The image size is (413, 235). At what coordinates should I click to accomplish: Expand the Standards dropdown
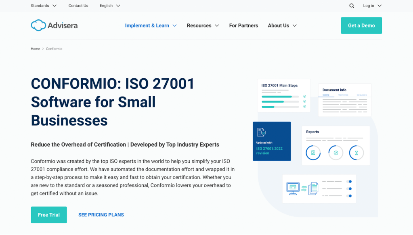(x=44, y=6)
